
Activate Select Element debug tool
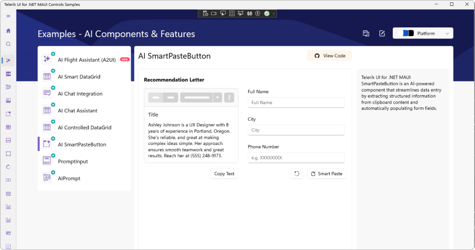click(x=223, y=14)
